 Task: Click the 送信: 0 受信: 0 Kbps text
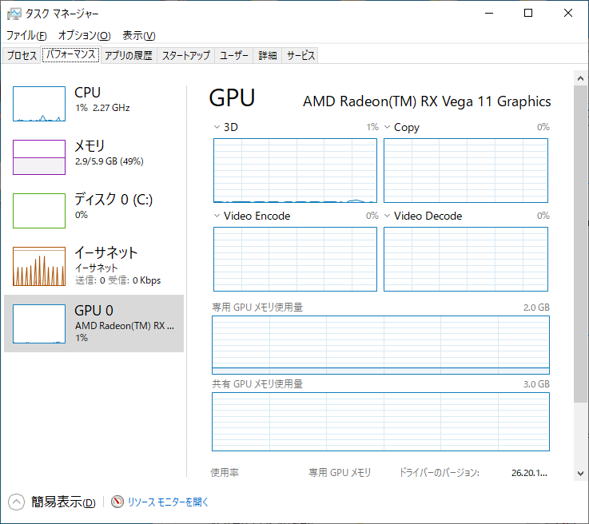117,280
